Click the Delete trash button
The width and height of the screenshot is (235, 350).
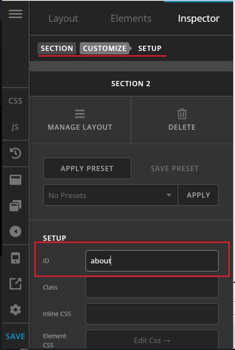(x=182, y=120)
